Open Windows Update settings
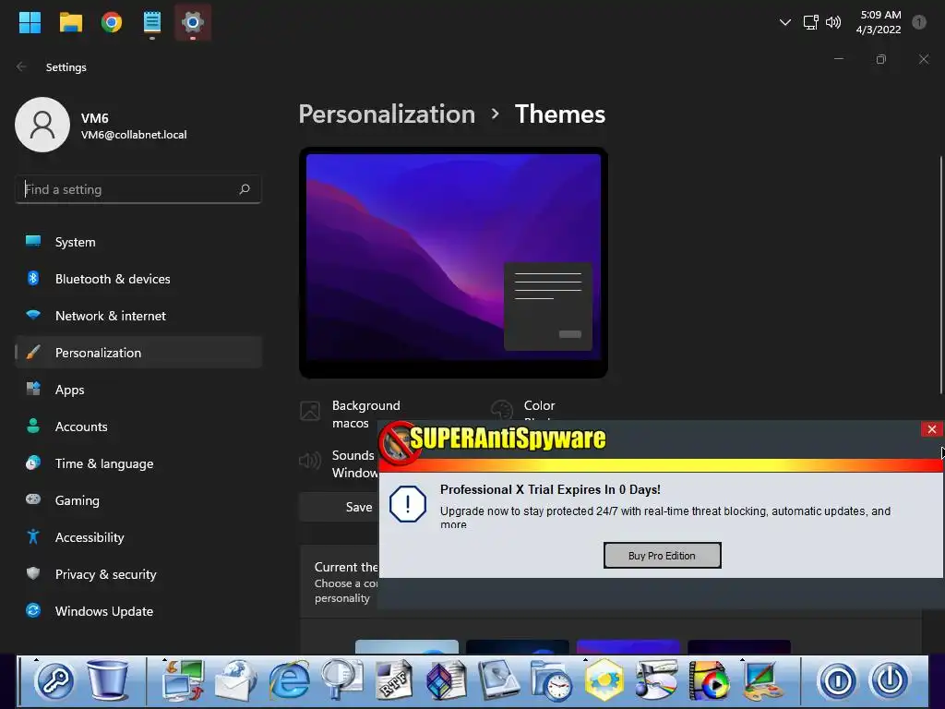The height and width of the screenshot is (709, 945). coord(138,611)
